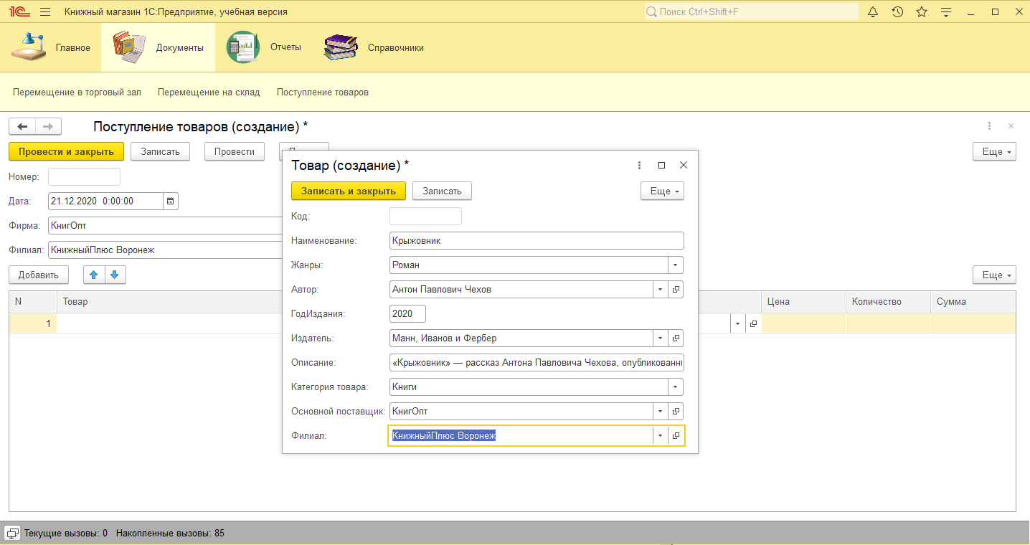
Task: Open Еще menu above goods table
Action: click(994, 275)
